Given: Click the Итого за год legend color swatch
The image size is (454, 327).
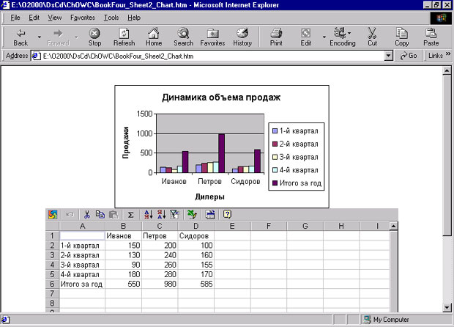Looking at the screenshot, I should [275, 183].
